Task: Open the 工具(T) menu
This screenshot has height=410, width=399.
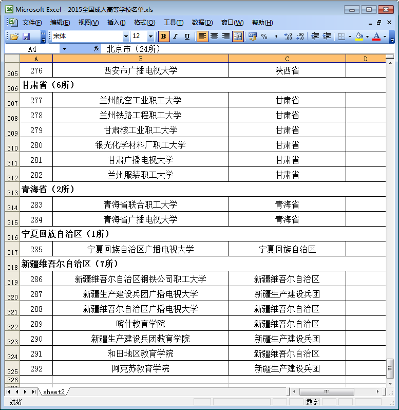Action: (x=174, y=23)
